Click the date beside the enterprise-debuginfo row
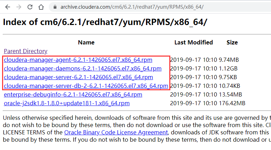Viewport: 271px width, 150px height. (193, 94)
